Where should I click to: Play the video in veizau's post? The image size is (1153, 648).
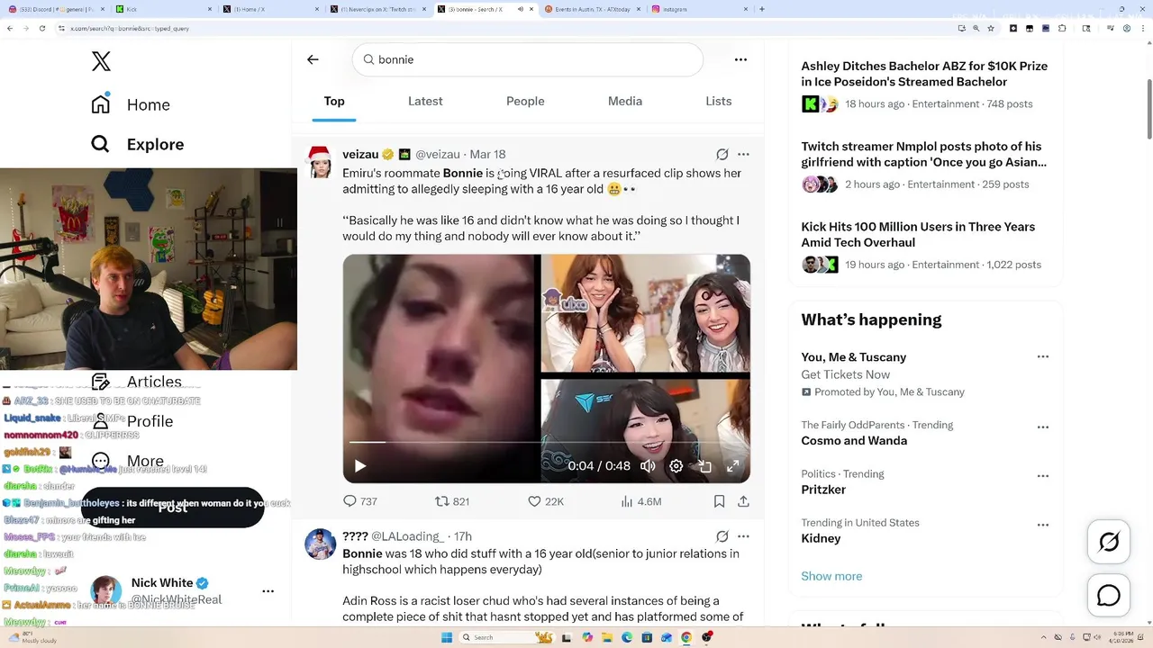(x=360, y=465)
